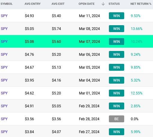This screenshot has width=153, height=137.
Task: Open SPY trade from Mar 04, 2024
Action: tap(4, 80)
